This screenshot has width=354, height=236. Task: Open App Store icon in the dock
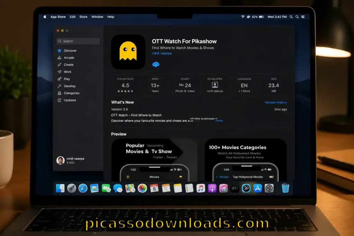click(258, 188)
